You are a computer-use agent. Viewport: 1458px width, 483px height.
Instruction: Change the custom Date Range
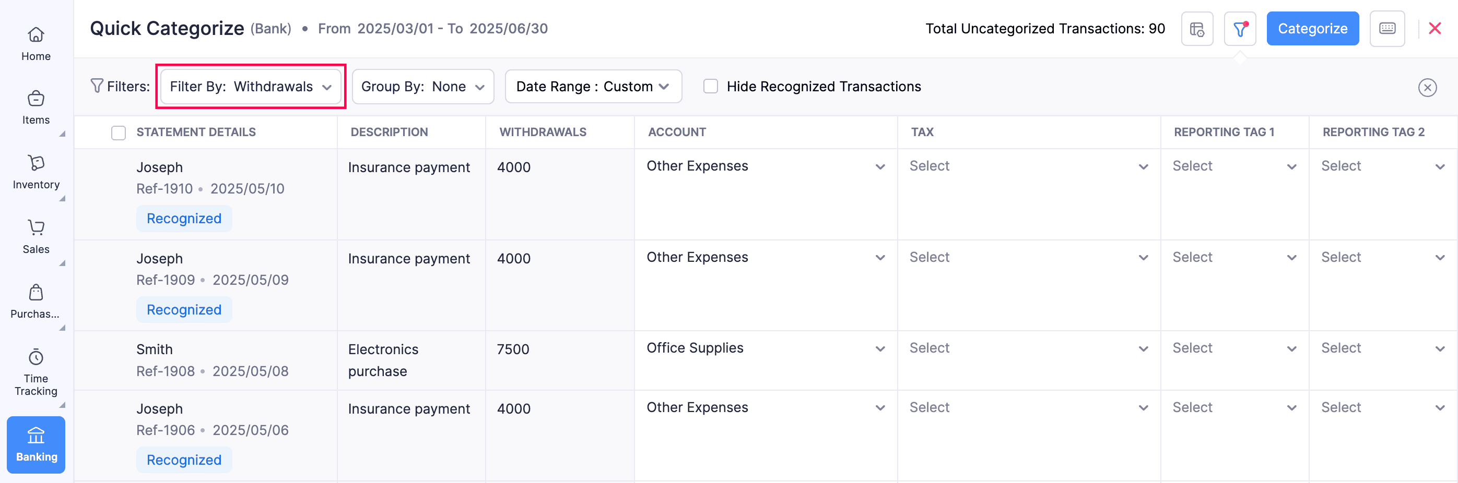593,86
